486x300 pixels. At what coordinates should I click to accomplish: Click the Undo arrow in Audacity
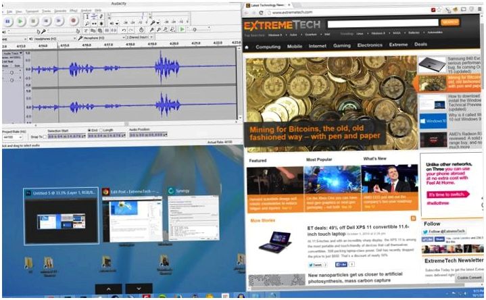coord(124,30)
